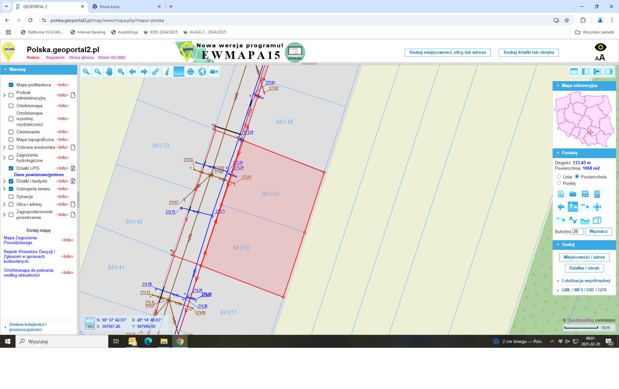Uncheck the Uzbrojenie terenu layer
This screenshot has height=389, width=619.
click(11, 189)
